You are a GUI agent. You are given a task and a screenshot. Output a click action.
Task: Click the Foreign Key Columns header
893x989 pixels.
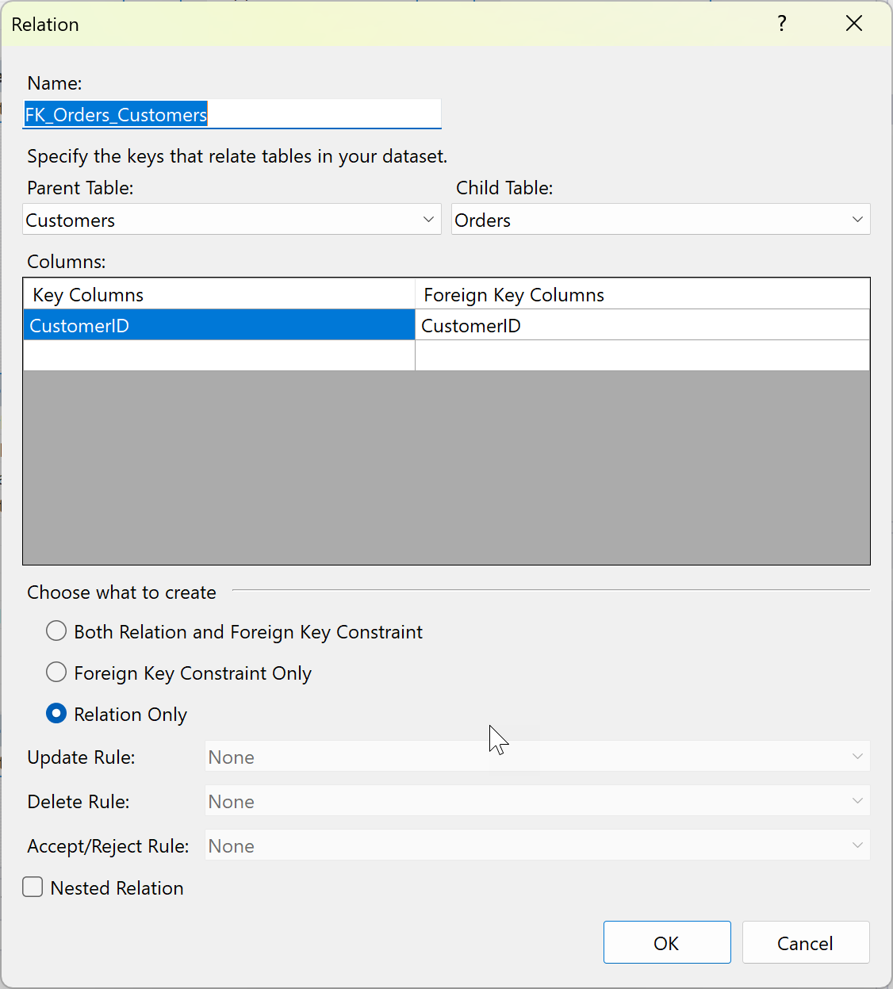514,294
